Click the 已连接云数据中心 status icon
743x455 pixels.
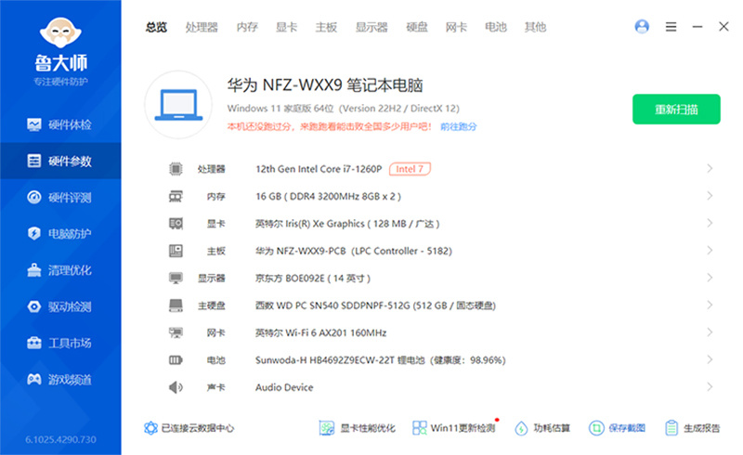pos(150,428)
